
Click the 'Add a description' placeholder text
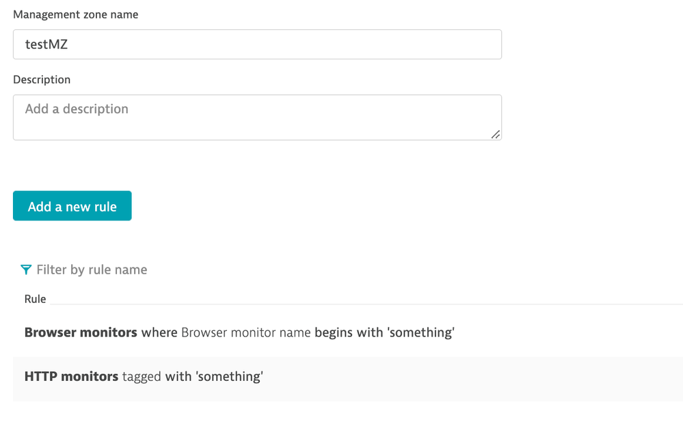pyautogui.click(x=77, y=109)
